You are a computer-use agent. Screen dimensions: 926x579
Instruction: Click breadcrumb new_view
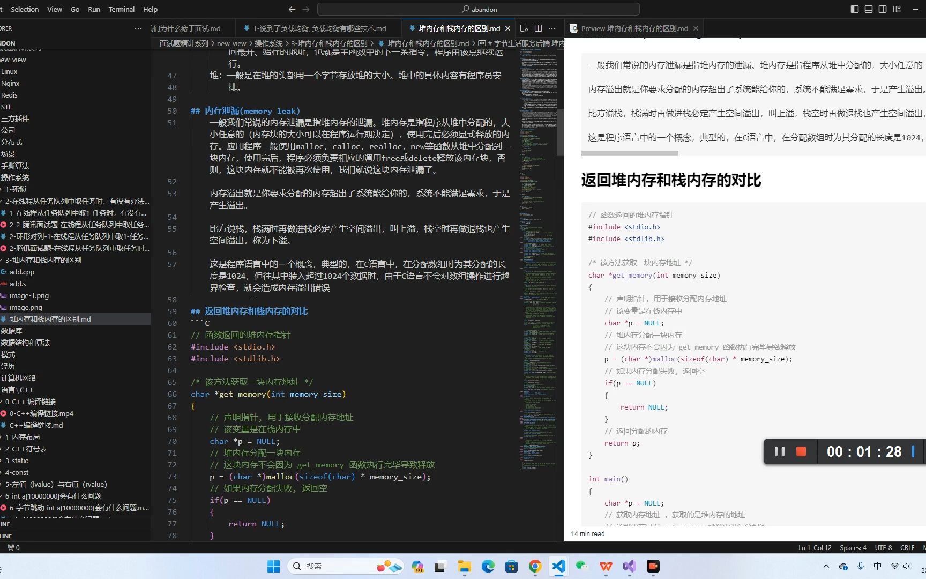click(231, 43)
